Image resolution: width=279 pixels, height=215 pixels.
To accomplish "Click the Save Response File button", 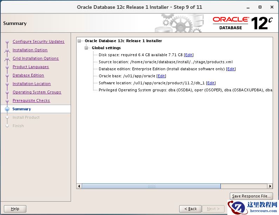I will (251, 196).
